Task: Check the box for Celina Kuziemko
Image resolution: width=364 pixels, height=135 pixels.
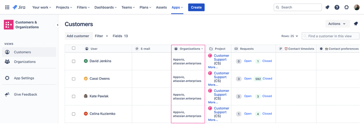Action: [x=74, y=114]
